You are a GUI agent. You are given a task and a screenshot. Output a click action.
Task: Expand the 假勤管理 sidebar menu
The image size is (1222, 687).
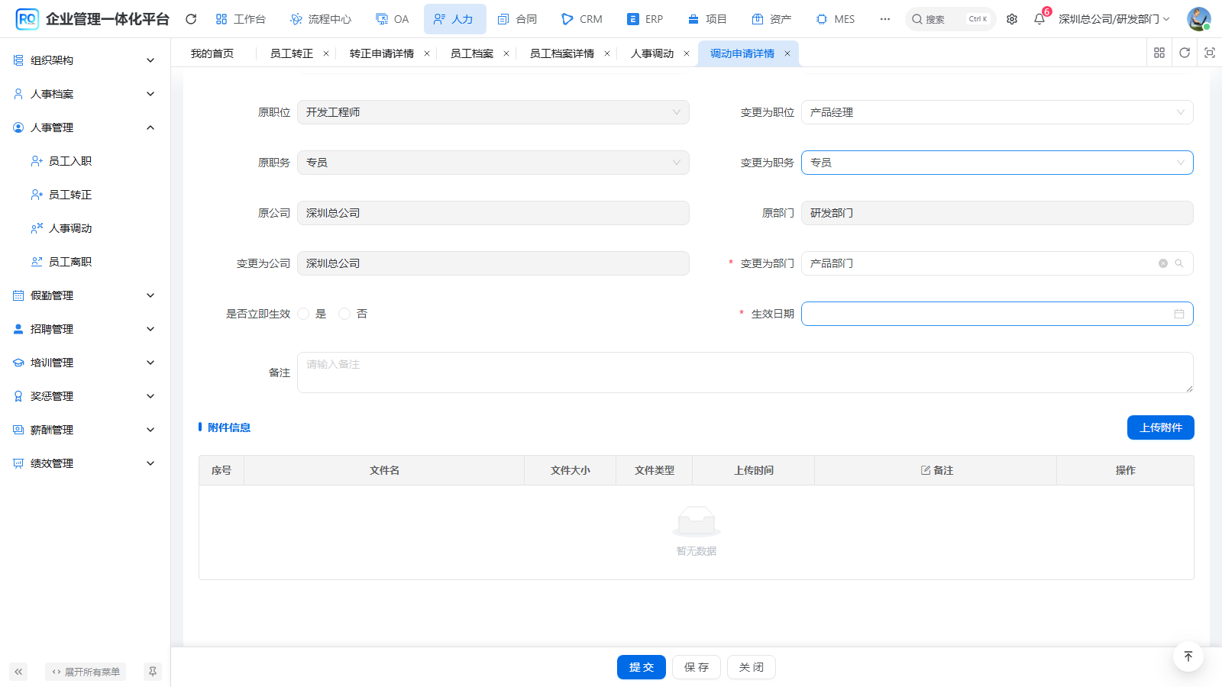(85, 295)
